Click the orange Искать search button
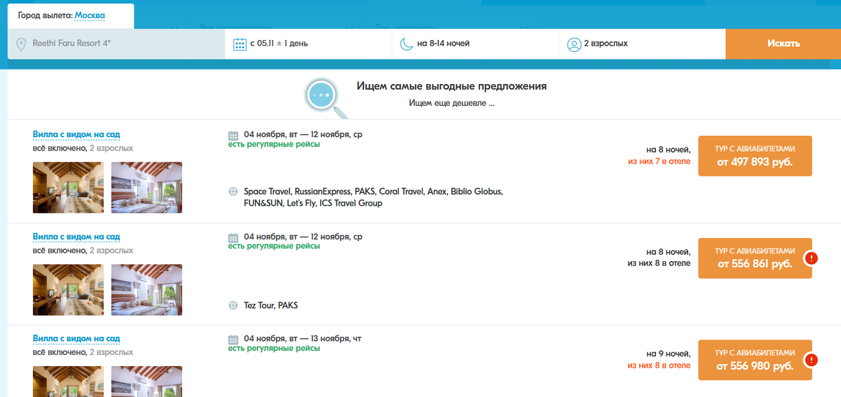This screenshot has height=397, width=841. tap(783, 43)
